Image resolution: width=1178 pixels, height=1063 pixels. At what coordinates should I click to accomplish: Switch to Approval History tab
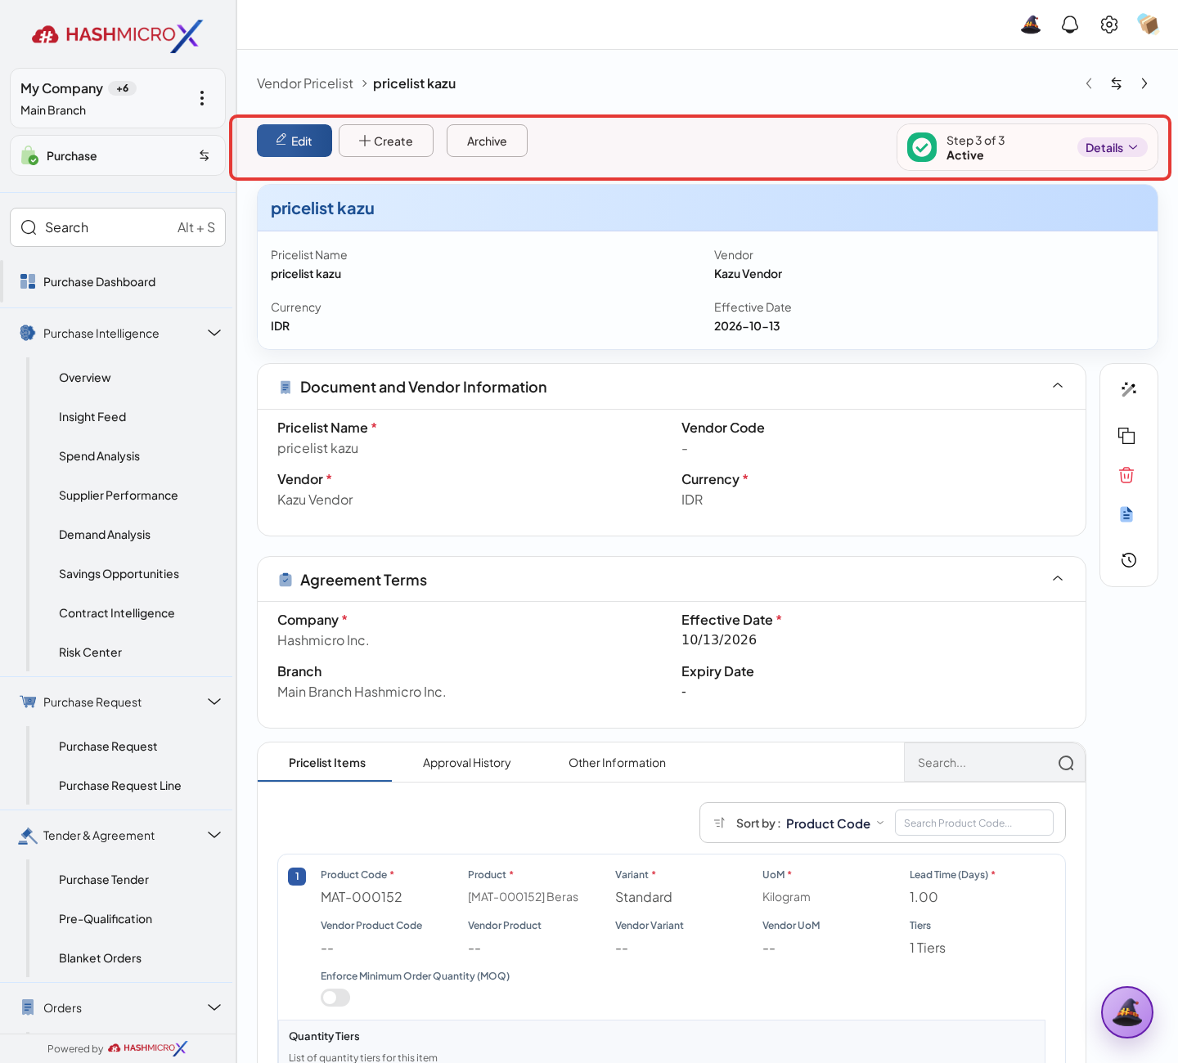(x=466, y=763)
